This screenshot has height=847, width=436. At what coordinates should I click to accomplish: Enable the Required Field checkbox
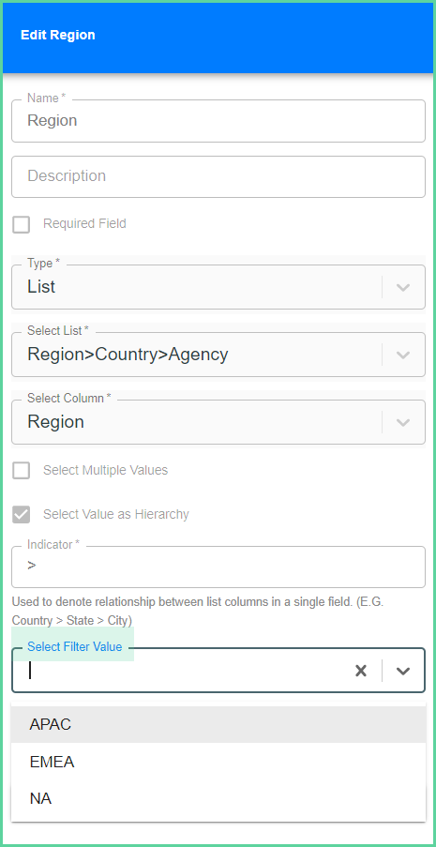(21, 224)
